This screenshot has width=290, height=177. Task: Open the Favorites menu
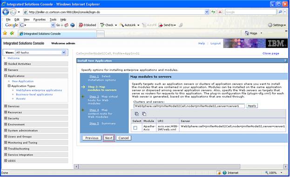click(40, 20)
